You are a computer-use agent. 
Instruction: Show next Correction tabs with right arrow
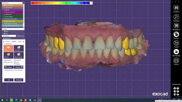click(x=24, y=42)
